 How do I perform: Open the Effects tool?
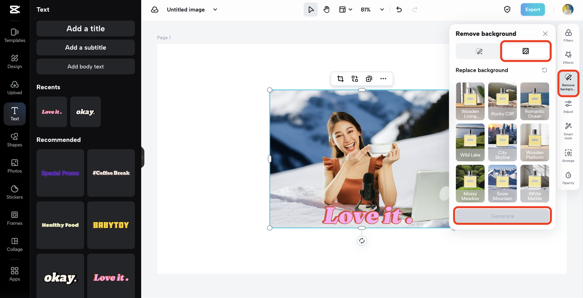coord(568,57)
